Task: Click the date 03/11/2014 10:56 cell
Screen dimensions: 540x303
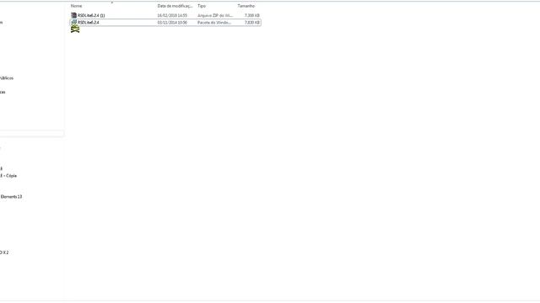Action: click(x=172, y=23)
